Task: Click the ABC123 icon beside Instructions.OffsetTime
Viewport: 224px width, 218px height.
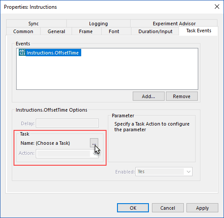Action: pos(22,52)
